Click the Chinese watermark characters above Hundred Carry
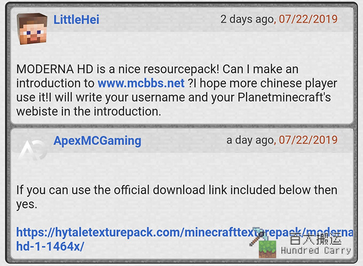 coord(316,239)
